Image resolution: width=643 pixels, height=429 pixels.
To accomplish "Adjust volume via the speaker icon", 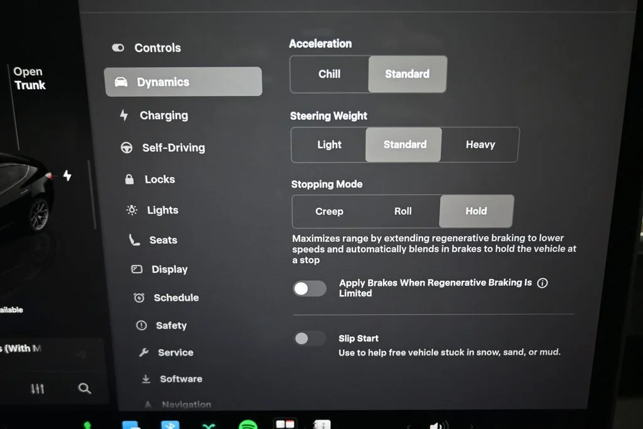I will 438,425.
